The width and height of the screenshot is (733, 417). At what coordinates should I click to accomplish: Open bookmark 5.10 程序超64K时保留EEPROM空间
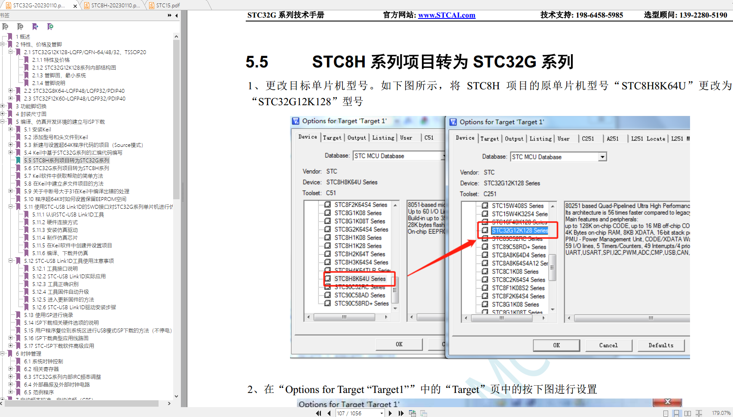pyautogui.click(x=75, y=199)
